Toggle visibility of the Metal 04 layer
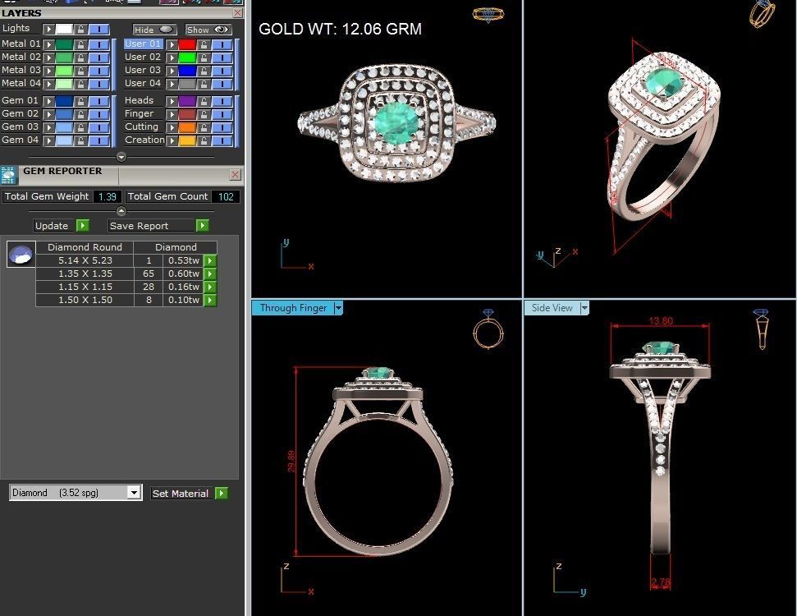The image size is (797, 616). (x=99, y=84)
